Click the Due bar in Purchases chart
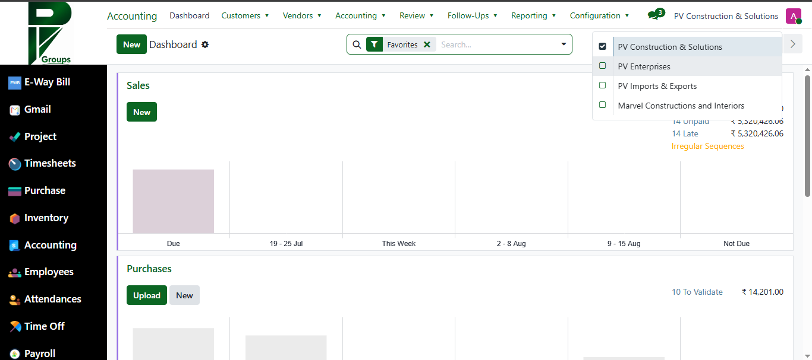This screenshot has height=360, width=812. 173,344
